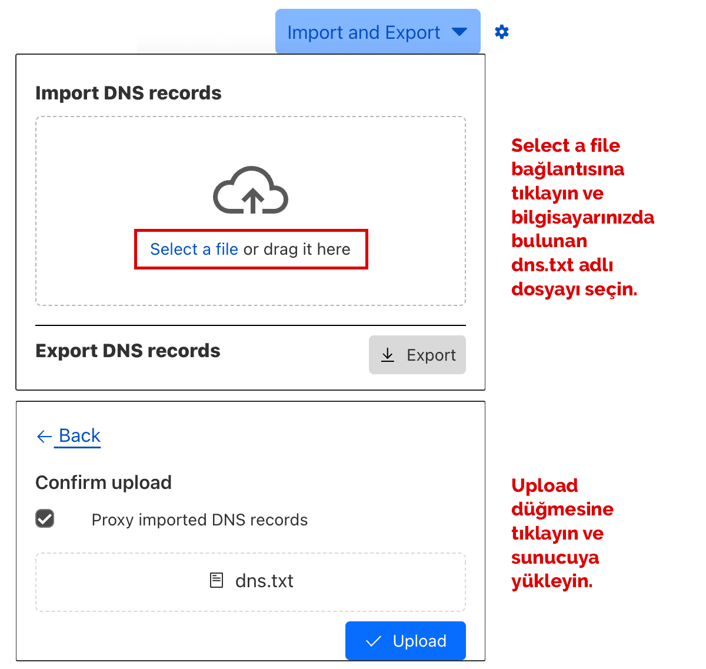Click the dns.txt file entry
Viewport: 706px width, 669px height.
(x=251, y=580)
